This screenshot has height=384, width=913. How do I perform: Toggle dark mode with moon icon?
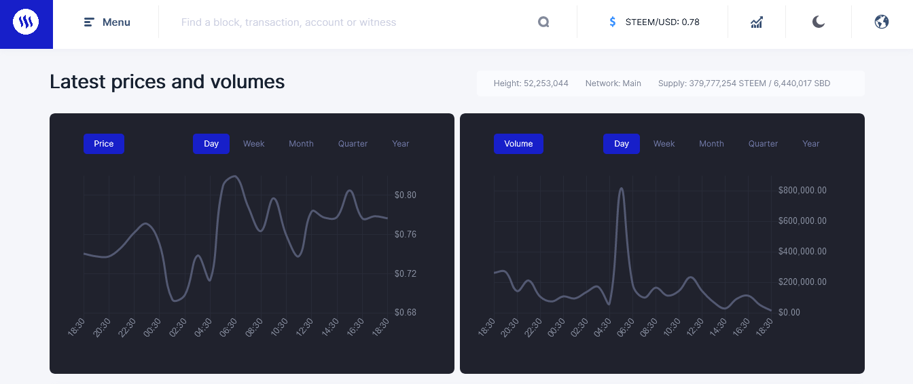(x=819, y=22)
